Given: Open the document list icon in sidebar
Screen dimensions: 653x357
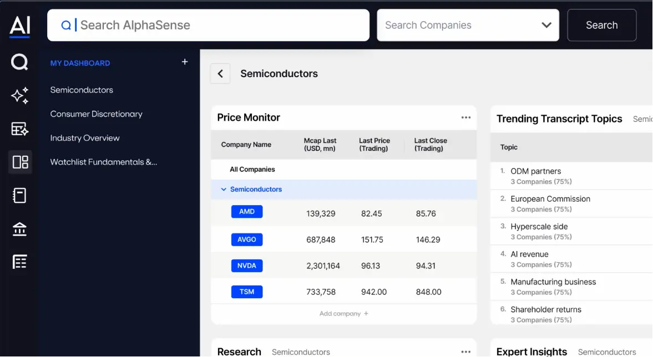Looking at the screenshot, I should 19,261.
